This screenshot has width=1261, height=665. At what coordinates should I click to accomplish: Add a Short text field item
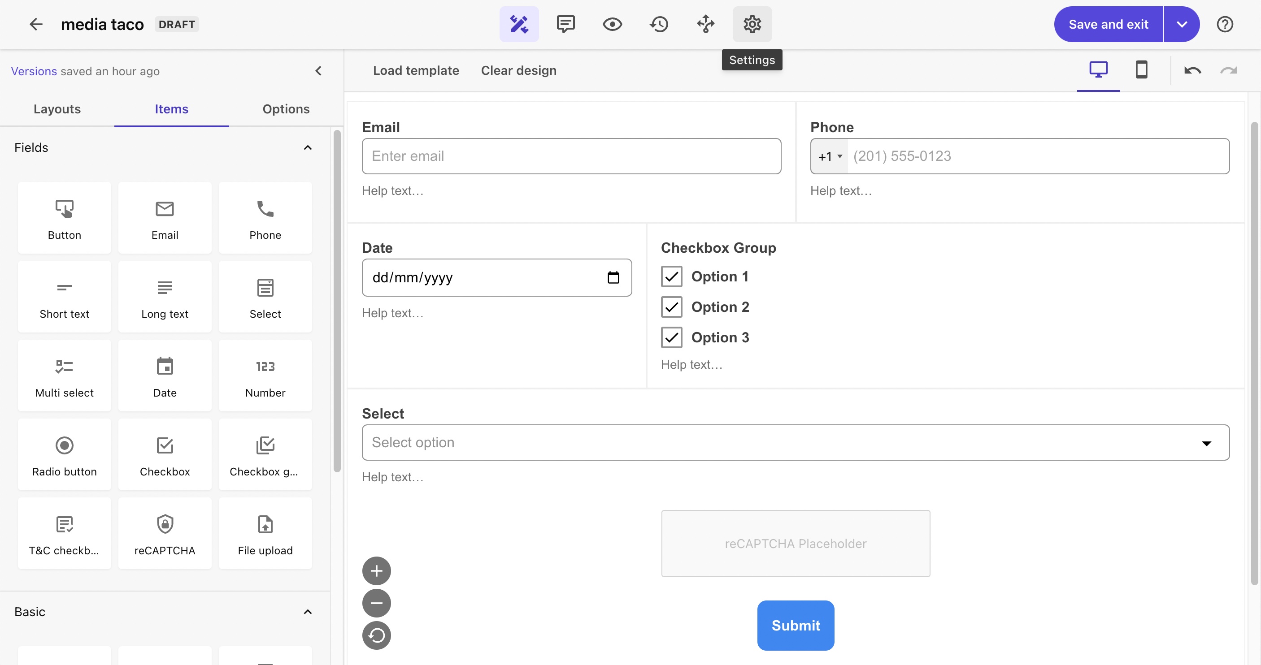pyautogui.click(x=64, y=297)
